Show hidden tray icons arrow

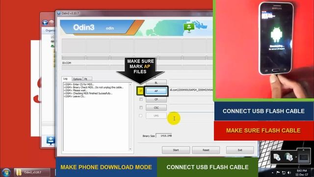pyautogui.click(x=272, y=173)
